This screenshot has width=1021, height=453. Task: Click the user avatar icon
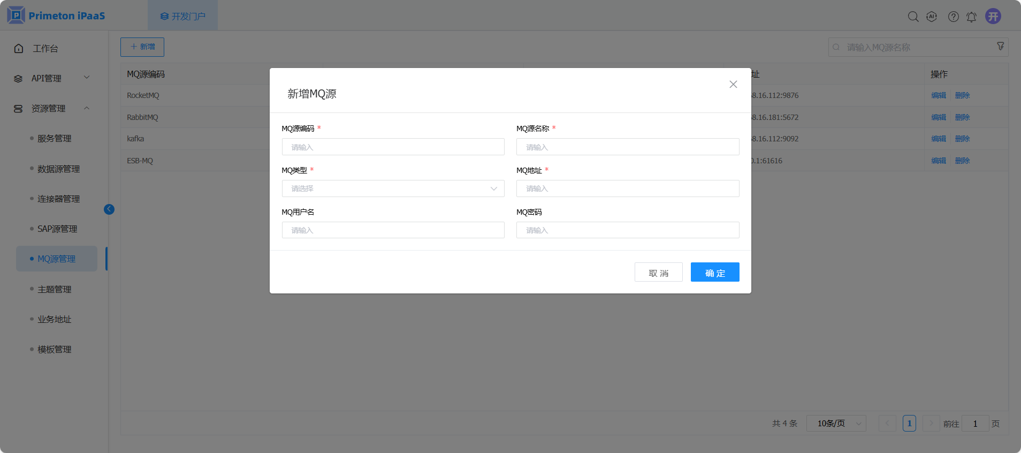(x=993, y=16)
